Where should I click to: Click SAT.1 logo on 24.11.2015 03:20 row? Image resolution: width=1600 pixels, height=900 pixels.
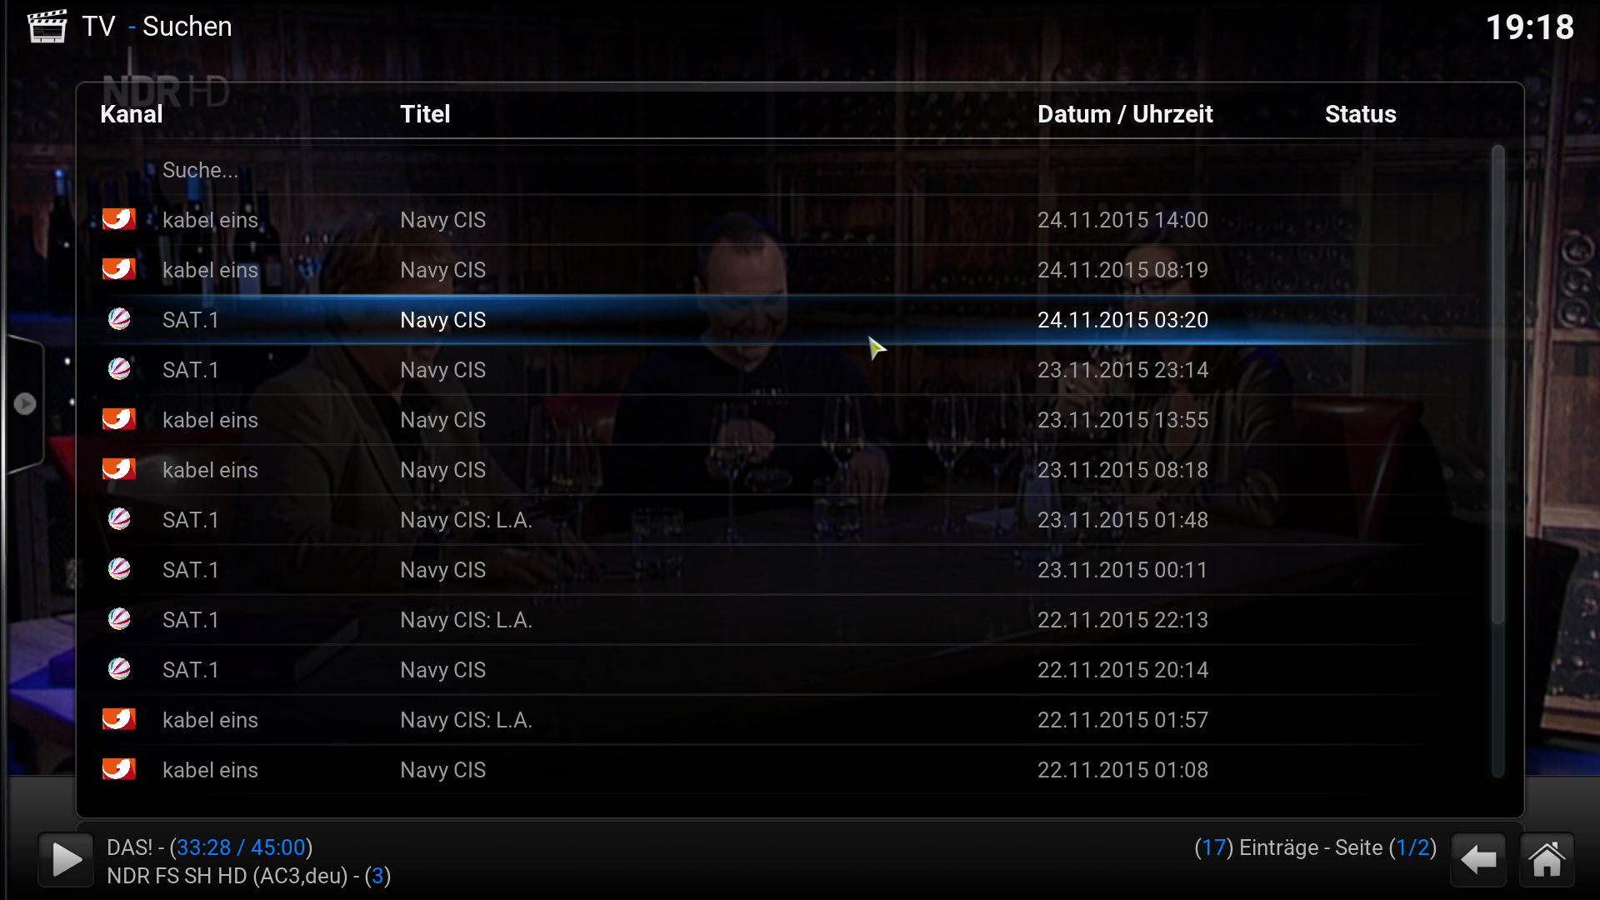119,319
